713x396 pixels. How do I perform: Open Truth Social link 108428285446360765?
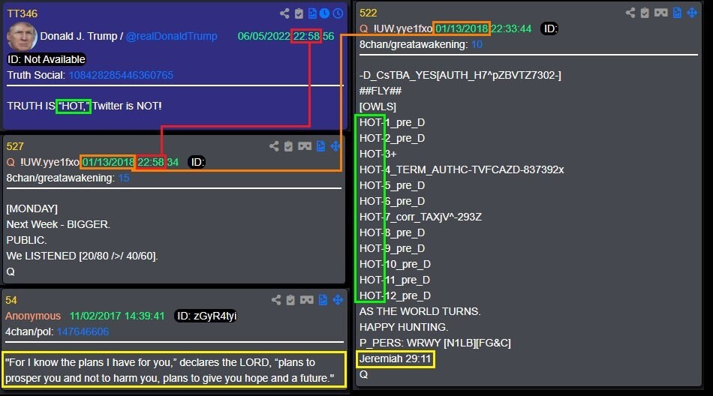121,75
